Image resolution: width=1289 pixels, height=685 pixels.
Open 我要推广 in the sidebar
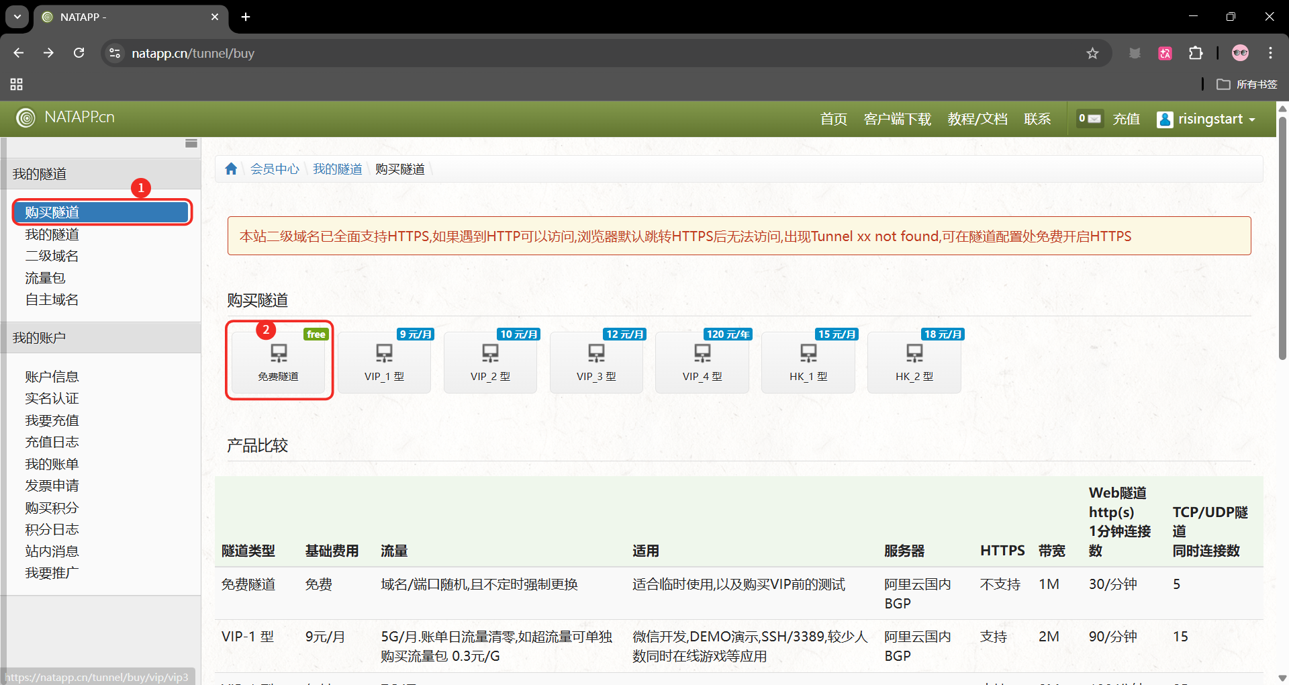[x=52, y=573]
